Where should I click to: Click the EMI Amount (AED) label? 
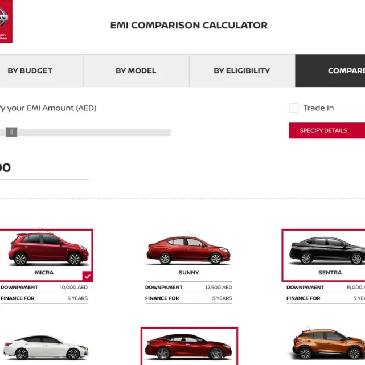(48, 108)
